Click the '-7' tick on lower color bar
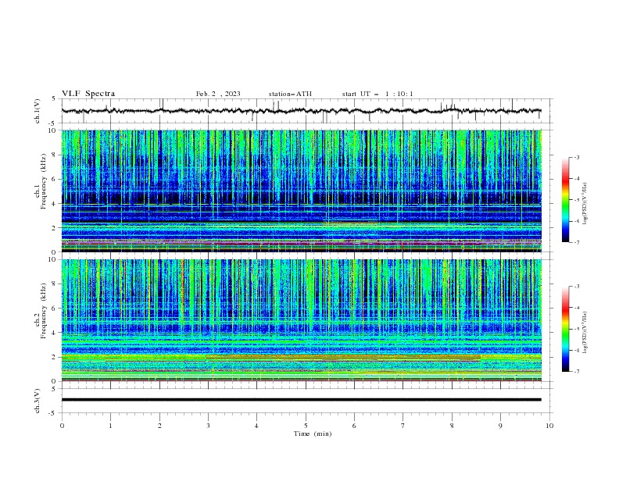This screenshot has height=478, width=619. [x=576, y=372]
